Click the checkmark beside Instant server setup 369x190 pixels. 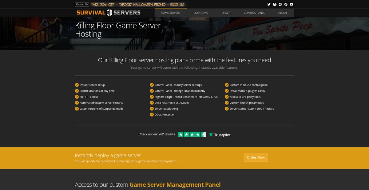click(x=77, y=85)
